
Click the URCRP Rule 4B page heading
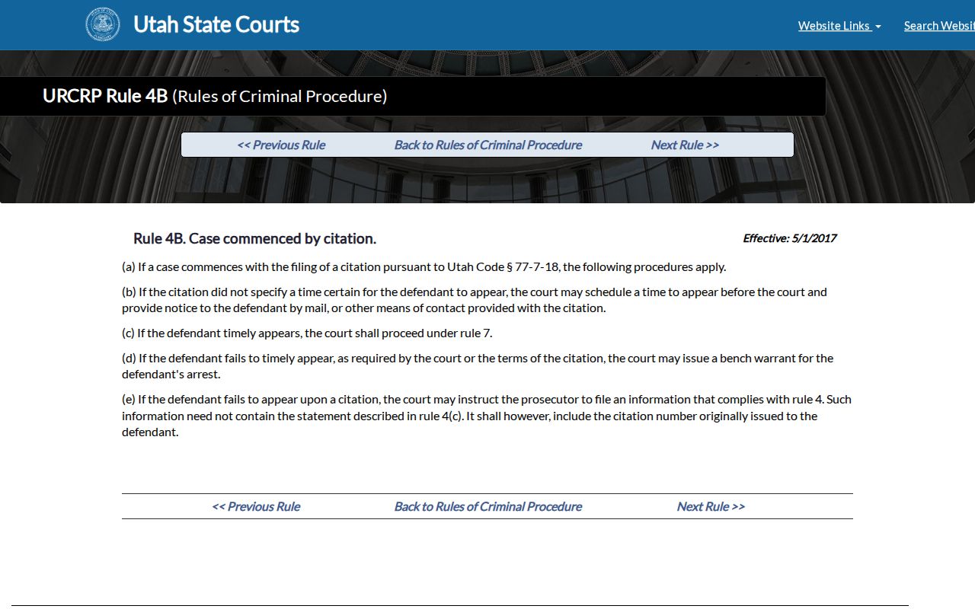215,96
